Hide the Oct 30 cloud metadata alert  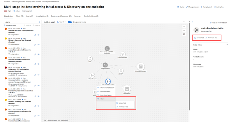[38, 54]
